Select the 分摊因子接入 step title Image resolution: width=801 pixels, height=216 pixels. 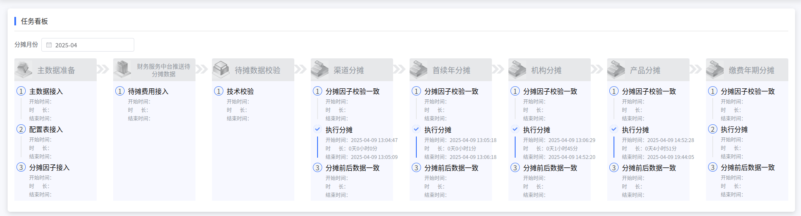click(49, 167)
